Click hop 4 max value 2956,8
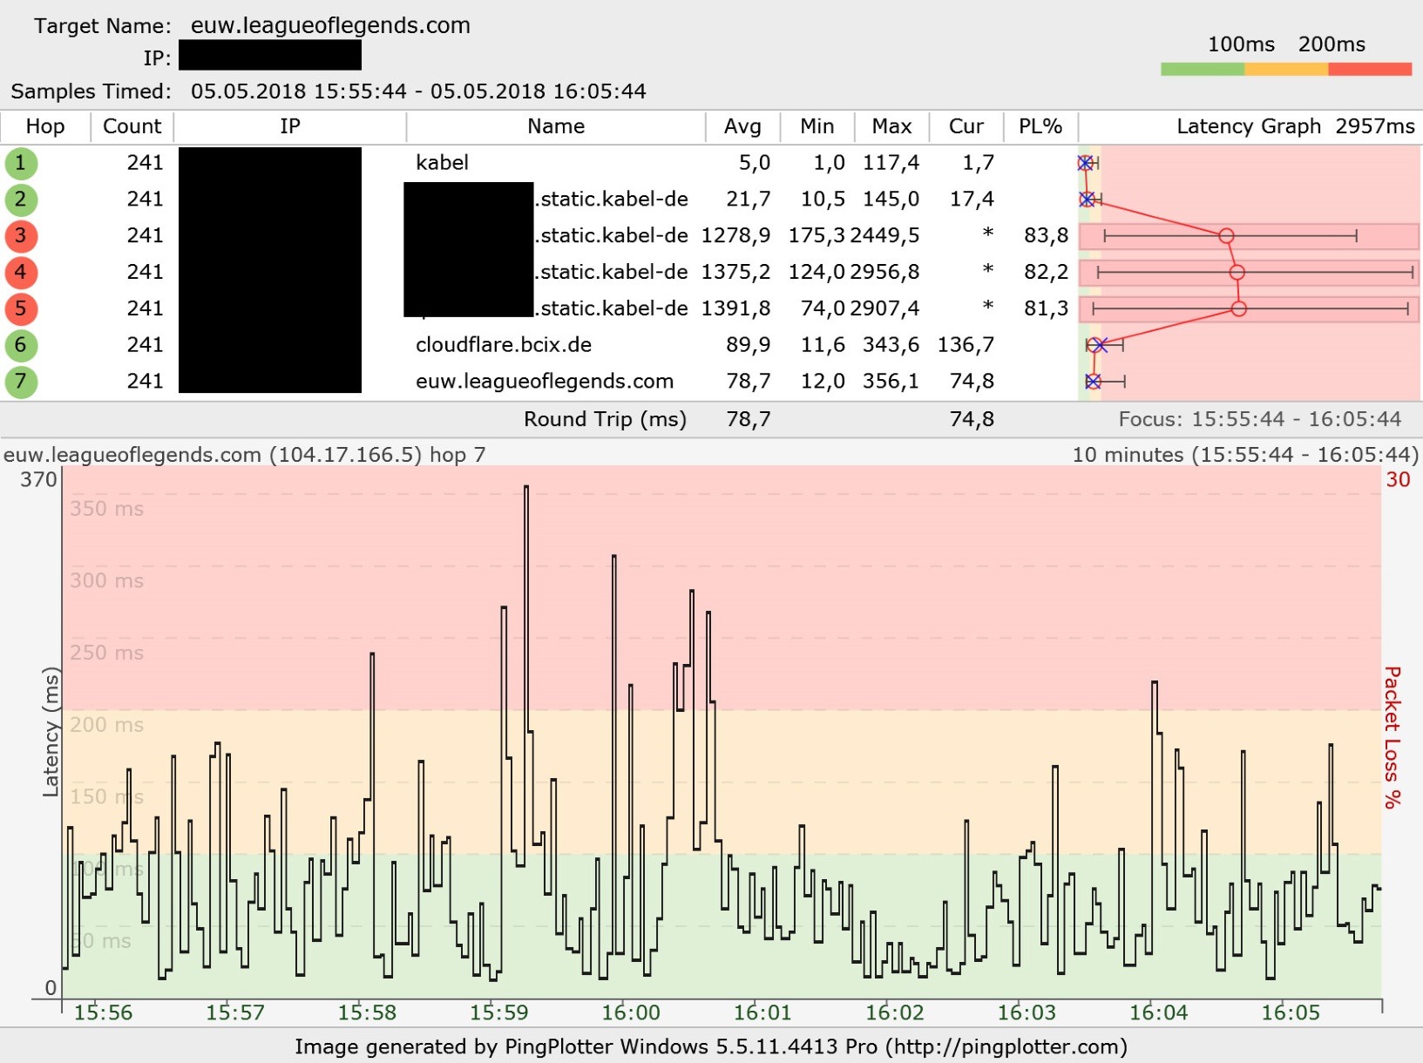Screen dimensions: 1423x1063 [x=884, y=273]
